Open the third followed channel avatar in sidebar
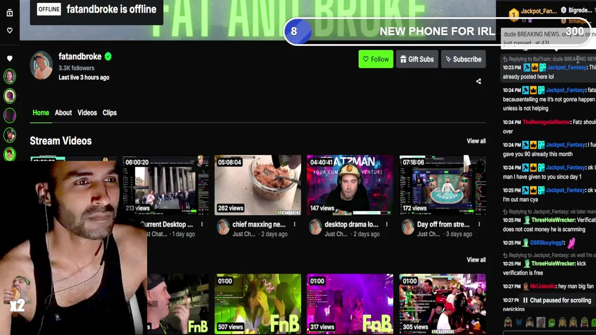The image size is (596, 335). pyautogui.click(x=10, y=115)
